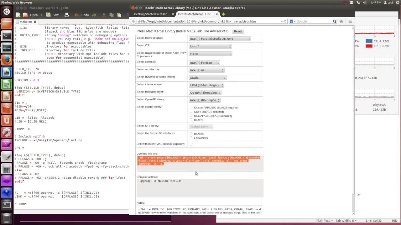This screenshot has height=225, width=401.
Task: Click the search magnifier icon in Firefox
Action: (334, 21)
